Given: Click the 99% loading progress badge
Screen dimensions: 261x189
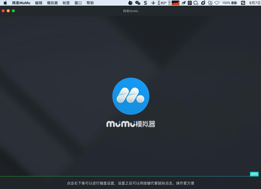Looking at the screenshot, I should click(x=254, y=174).
